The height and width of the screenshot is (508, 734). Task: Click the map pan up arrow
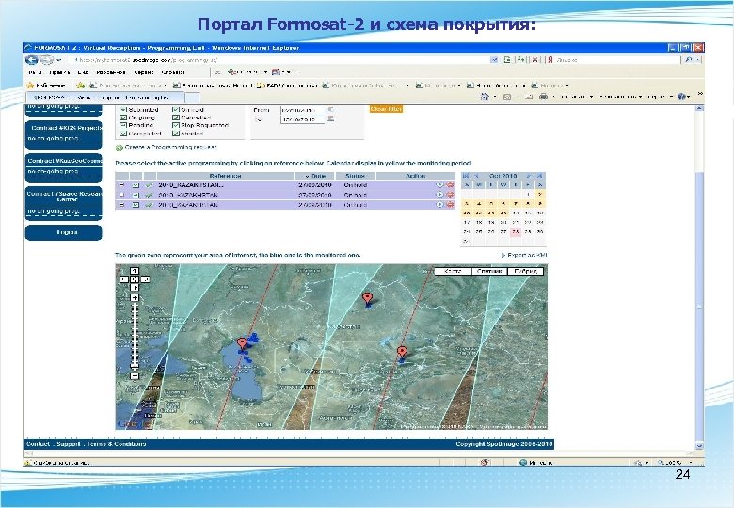click(x=135, y=271)
